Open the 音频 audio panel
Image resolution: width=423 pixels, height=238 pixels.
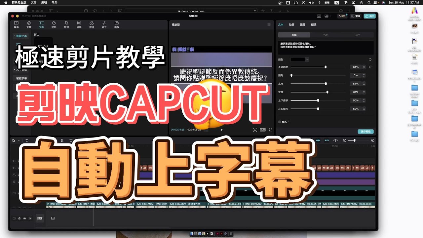click(29, 25)
